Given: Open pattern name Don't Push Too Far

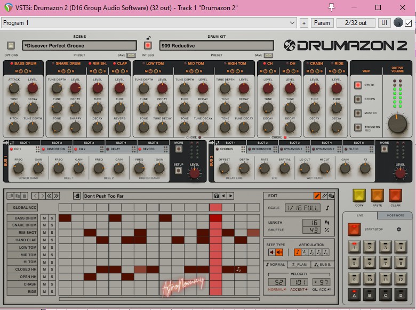Looking at the screenshot, I should tap(148, 196).
